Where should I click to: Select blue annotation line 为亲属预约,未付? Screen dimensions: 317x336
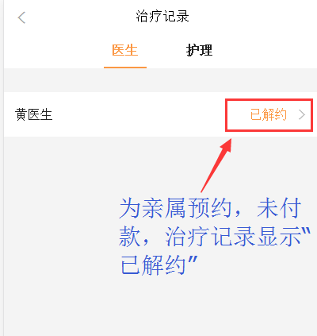[x=210, y=208]
